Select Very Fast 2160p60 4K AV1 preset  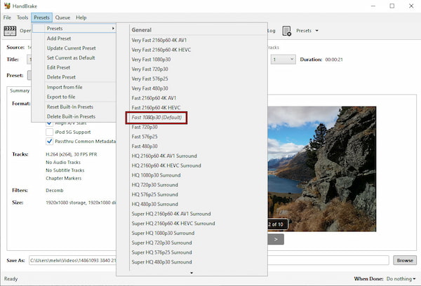(159, 40)
